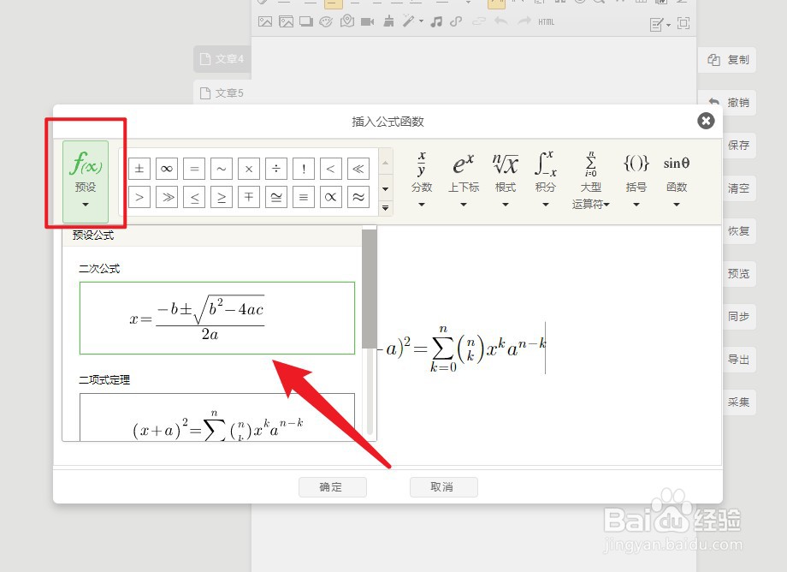Open the 分数 fraction dropdown
The height and width of the screenshot is (572, 787).
pyautogui.click(x=422, y=179)
